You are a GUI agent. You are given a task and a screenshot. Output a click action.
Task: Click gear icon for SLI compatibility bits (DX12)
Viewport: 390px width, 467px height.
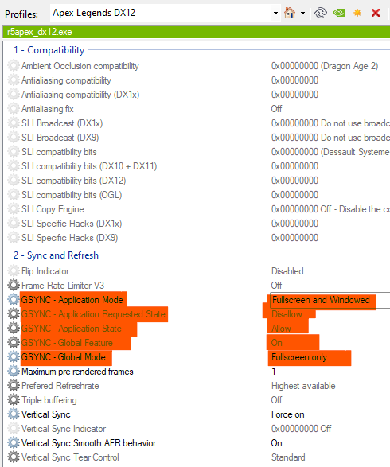tap(14, 181)
